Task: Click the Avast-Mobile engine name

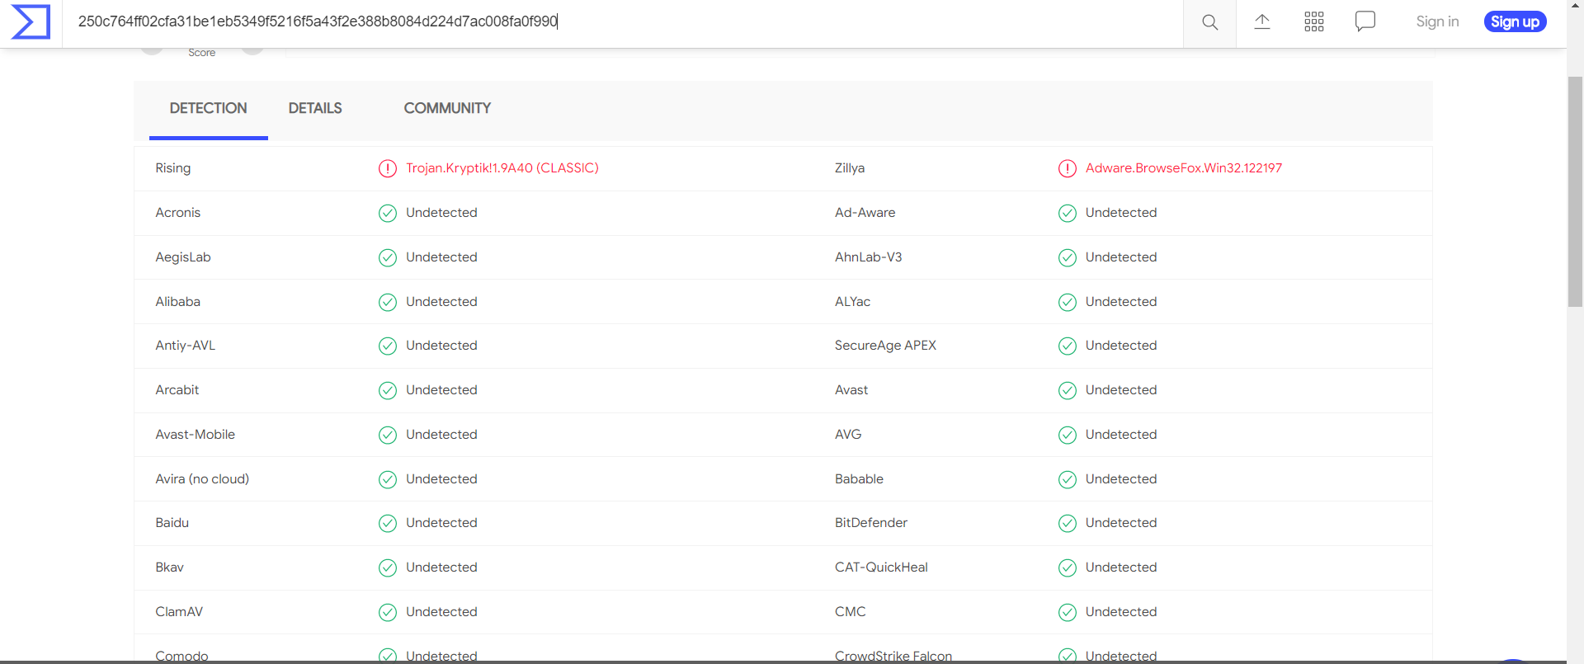Action: pyautogui.click(x=196, y=435)
